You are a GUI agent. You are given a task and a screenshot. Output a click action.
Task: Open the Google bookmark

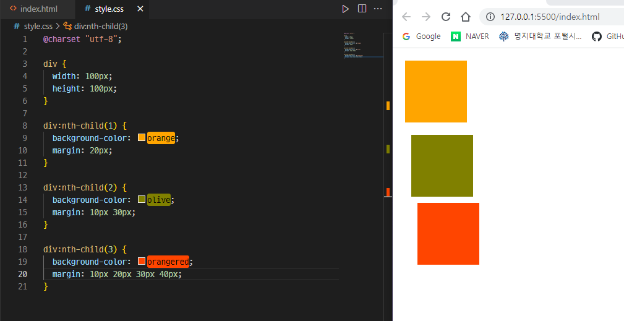421,36
